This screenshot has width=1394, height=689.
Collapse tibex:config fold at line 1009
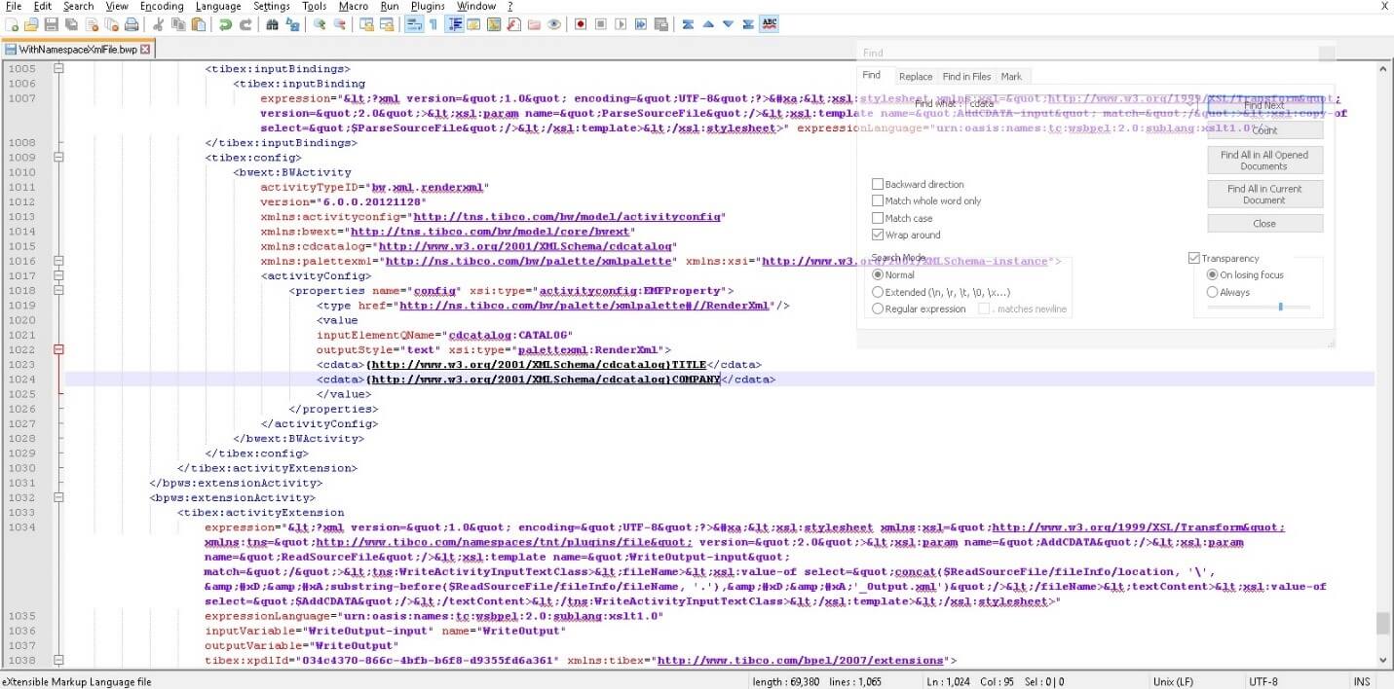(58, 158)
